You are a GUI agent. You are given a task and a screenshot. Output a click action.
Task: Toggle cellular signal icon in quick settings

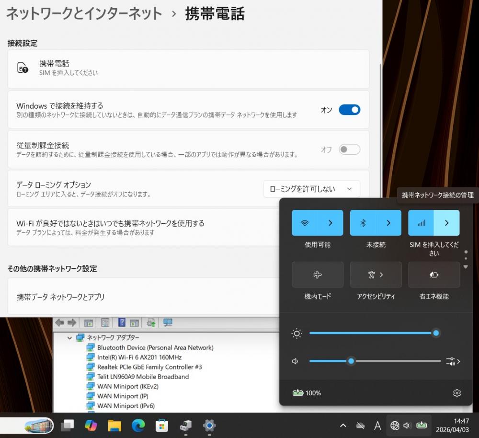pyautogui.click(x=421, y=223)
